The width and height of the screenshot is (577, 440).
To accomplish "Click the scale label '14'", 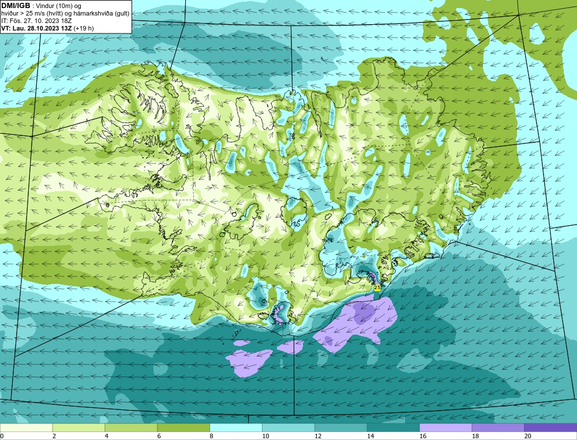I will [370, 436].
